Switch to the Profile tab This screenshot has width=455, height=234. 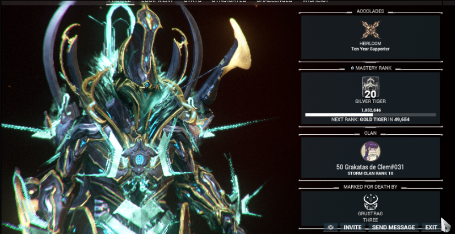[x=120, y=2]
